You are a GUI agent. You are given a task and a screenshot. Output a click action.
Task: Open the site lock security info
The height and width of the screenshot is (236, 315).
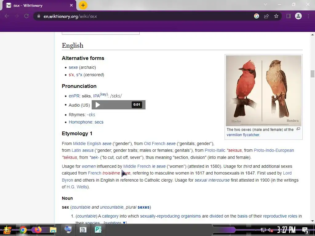tap(38, 16)
